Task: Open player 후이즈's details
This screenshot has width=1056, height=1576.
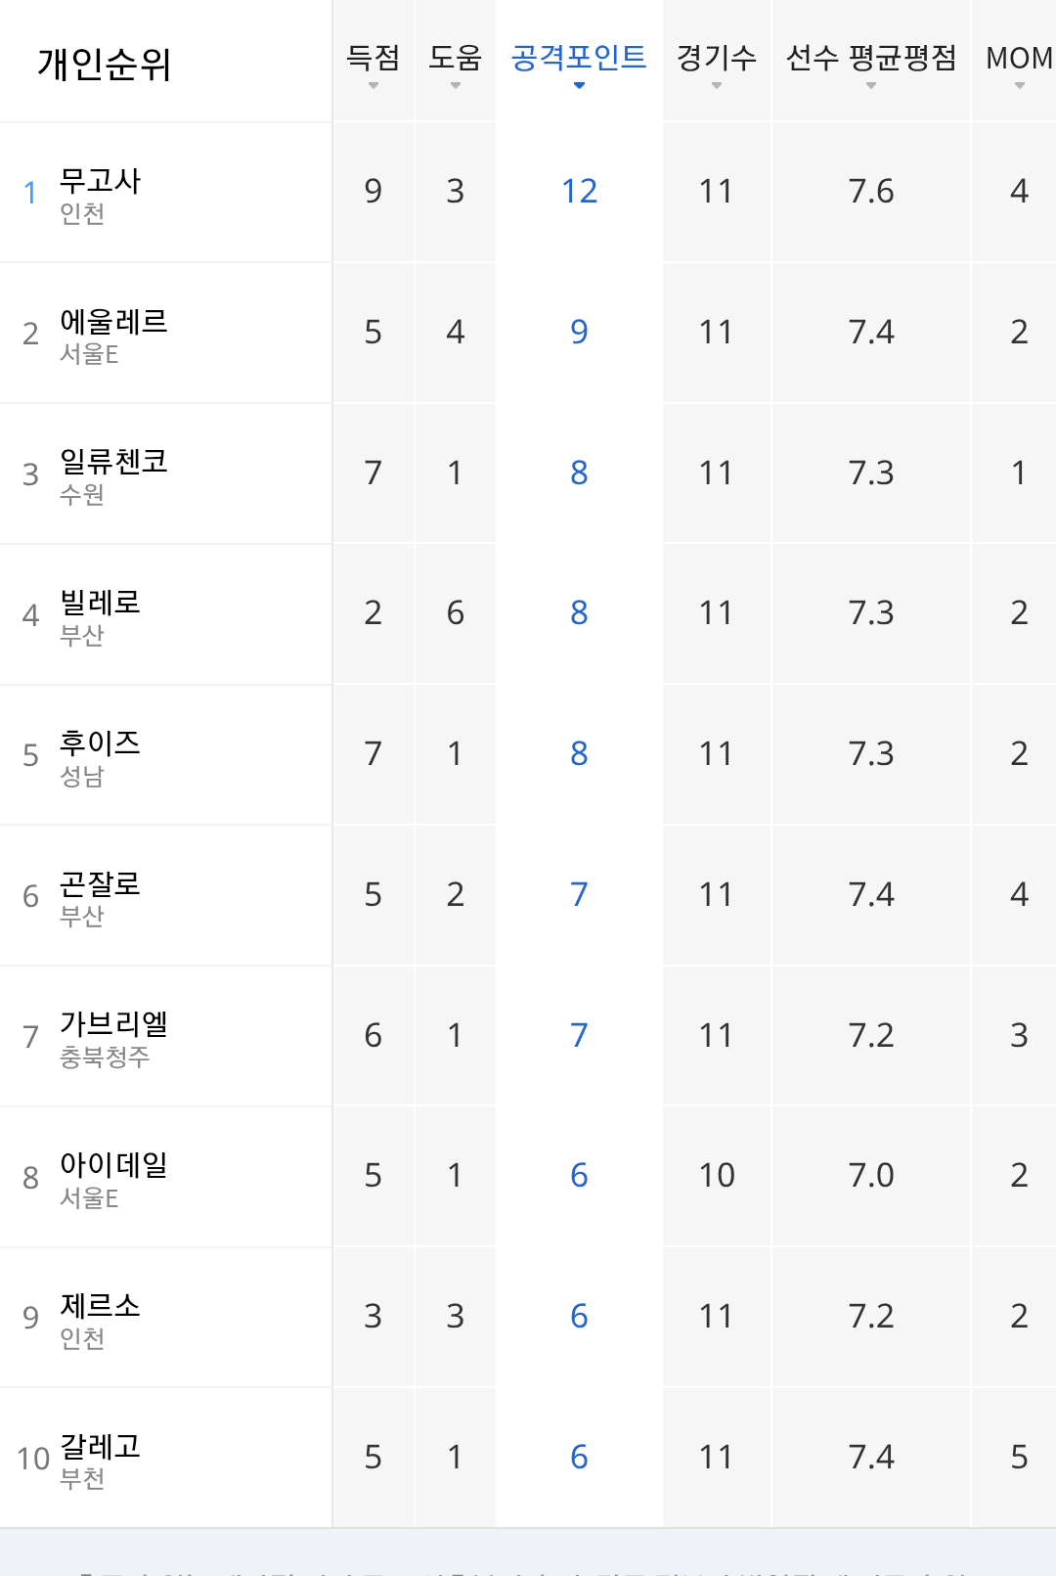Action: (x=100, y=743)
